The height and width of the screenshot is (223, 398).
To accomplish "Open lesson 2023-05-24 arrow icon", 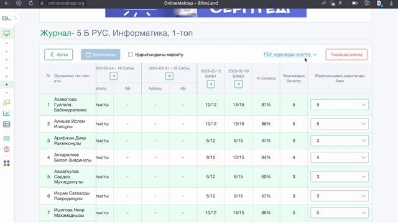I will [114, 76].
